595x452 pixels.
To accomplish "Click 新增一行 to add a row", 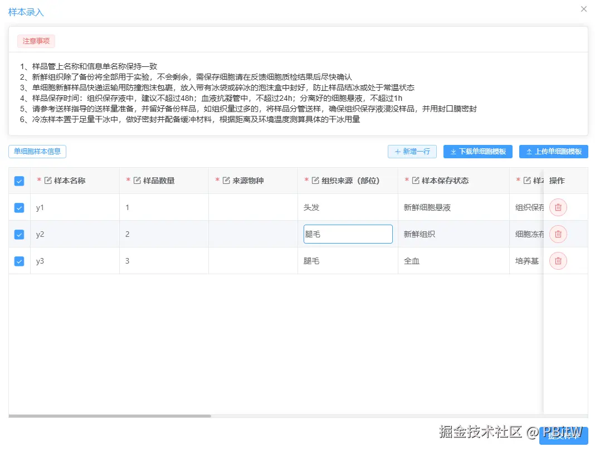I will [412, 152].
